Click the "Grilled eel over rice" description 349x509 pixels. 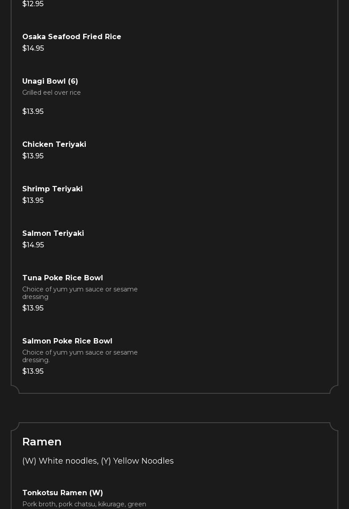pos(52,93)
